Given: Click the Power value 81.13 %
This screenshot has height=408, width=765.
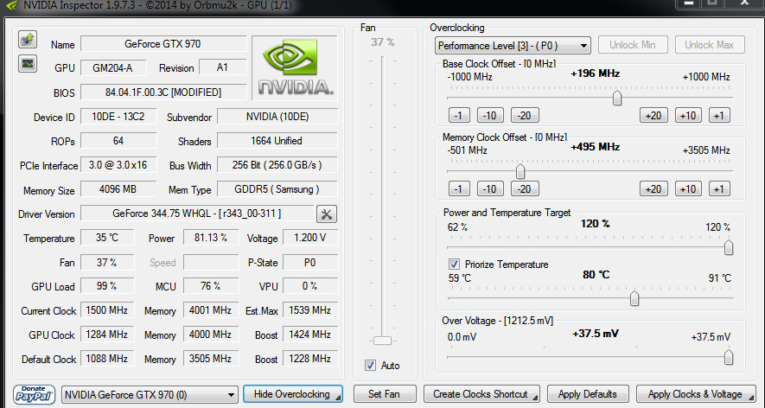Looking at the screenshot, I should click(211, 238).
